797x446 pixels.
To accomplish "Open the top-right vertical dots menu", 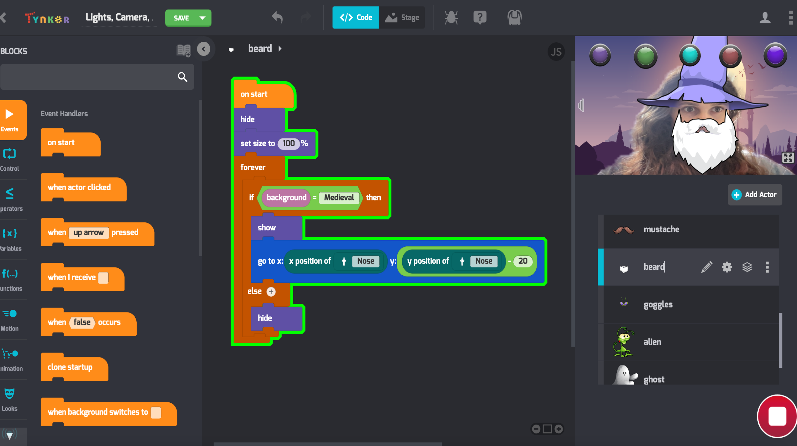I will point(791,18).
